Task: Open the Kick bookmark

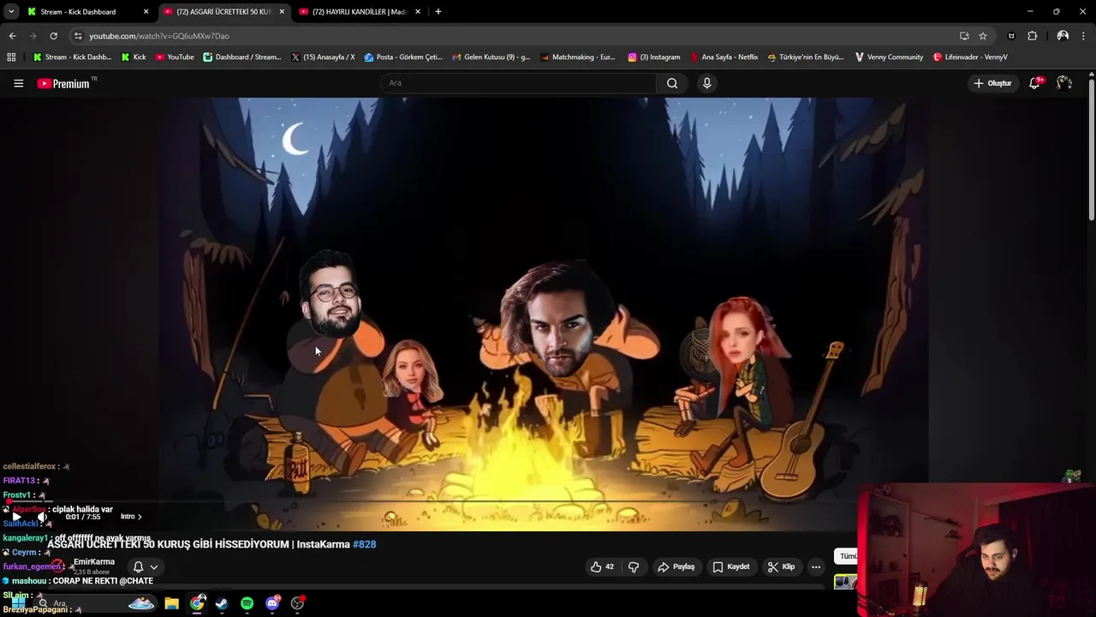Action: click(134, 57)
